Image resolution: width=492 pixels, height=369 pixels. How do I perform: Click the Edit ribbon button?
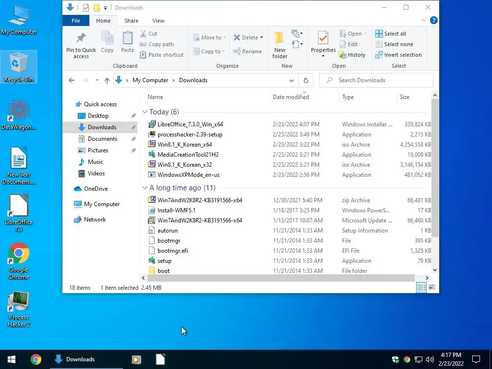pyautogui.click(x=349, y=44)
